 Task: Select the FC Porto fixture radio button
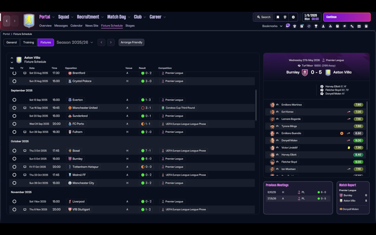click(14, 124)
